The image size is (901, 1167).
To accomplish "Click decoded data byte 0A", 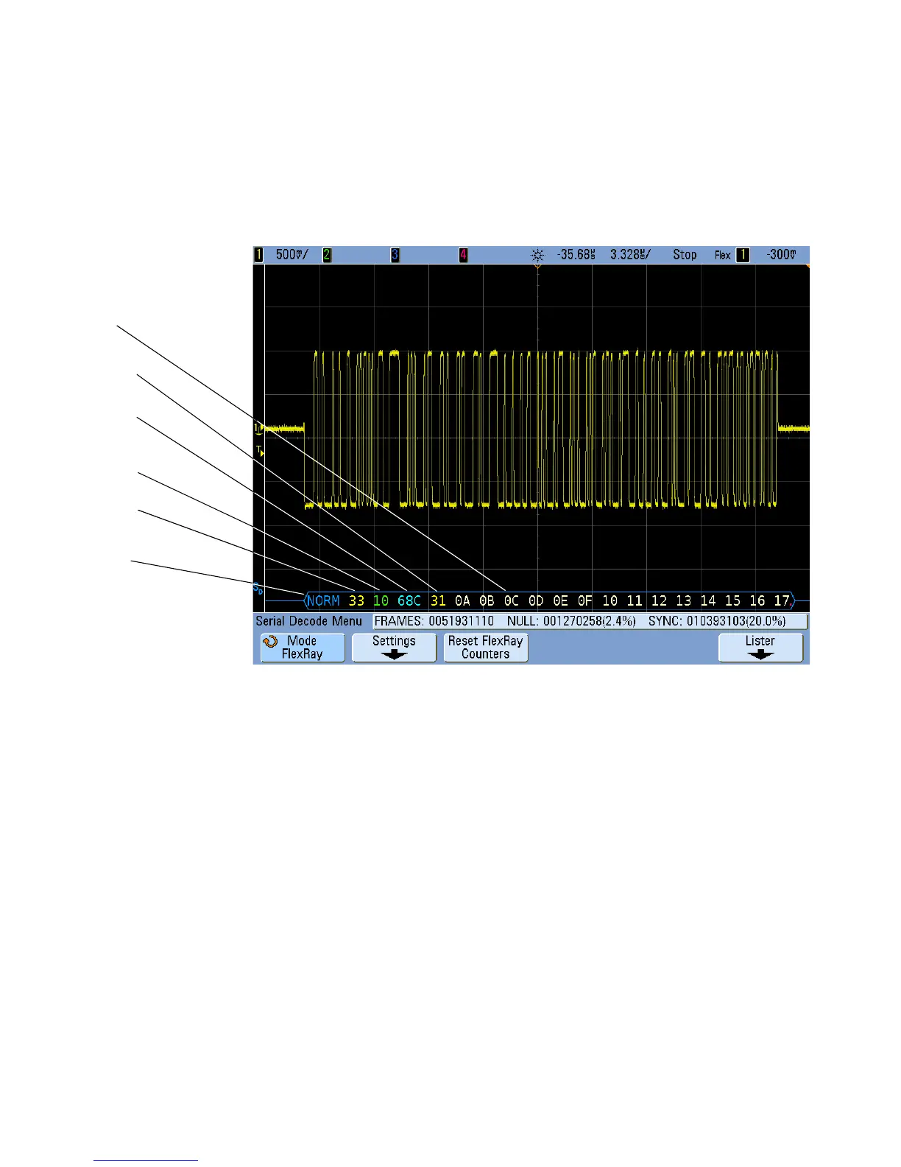I will click(462, 601).
